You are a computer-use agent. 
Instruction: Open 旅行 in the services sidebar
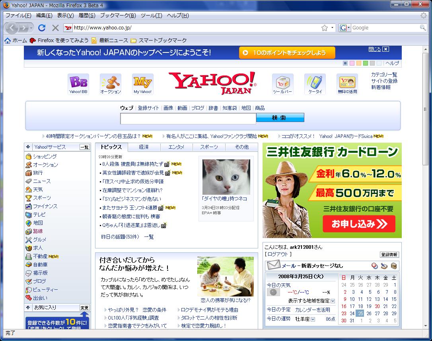(x=38, y=173)
